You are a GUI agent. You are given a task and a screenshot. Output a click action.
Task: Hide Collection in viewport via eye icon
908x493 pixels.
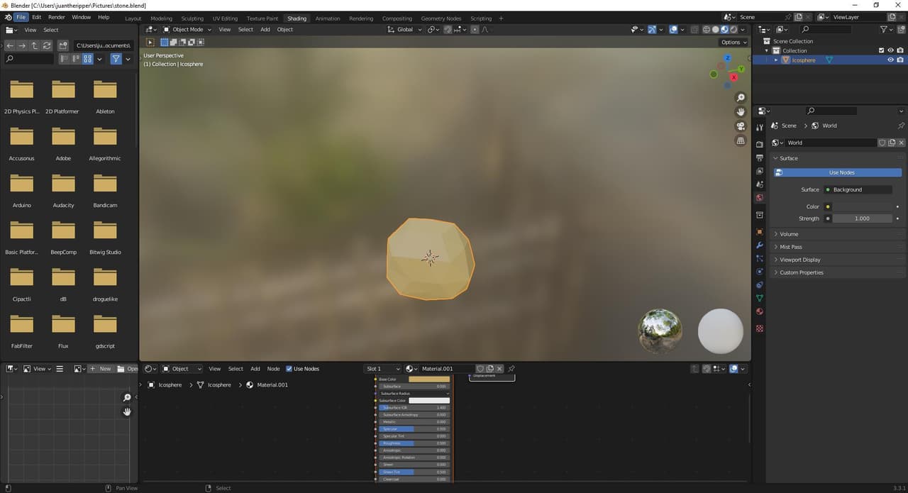[x=890, y=50]
